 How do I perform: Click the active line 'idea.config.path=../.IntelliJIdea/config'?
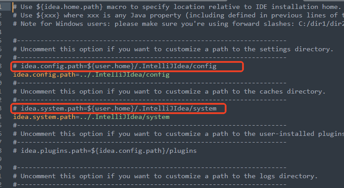(x=91, y=75)
